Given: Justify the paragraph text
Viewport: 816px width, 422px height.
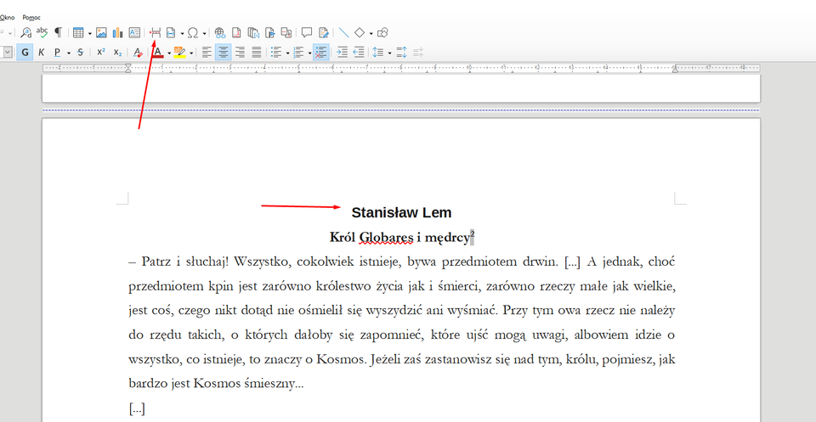Looking at the screenshot, I should (257, 52).
